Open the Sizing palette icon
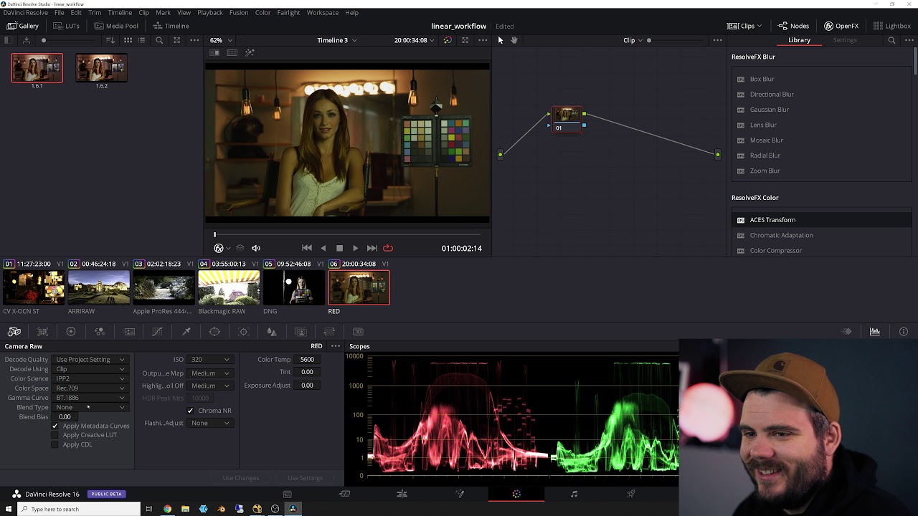The image size is (918, 516). pos(329,332)
